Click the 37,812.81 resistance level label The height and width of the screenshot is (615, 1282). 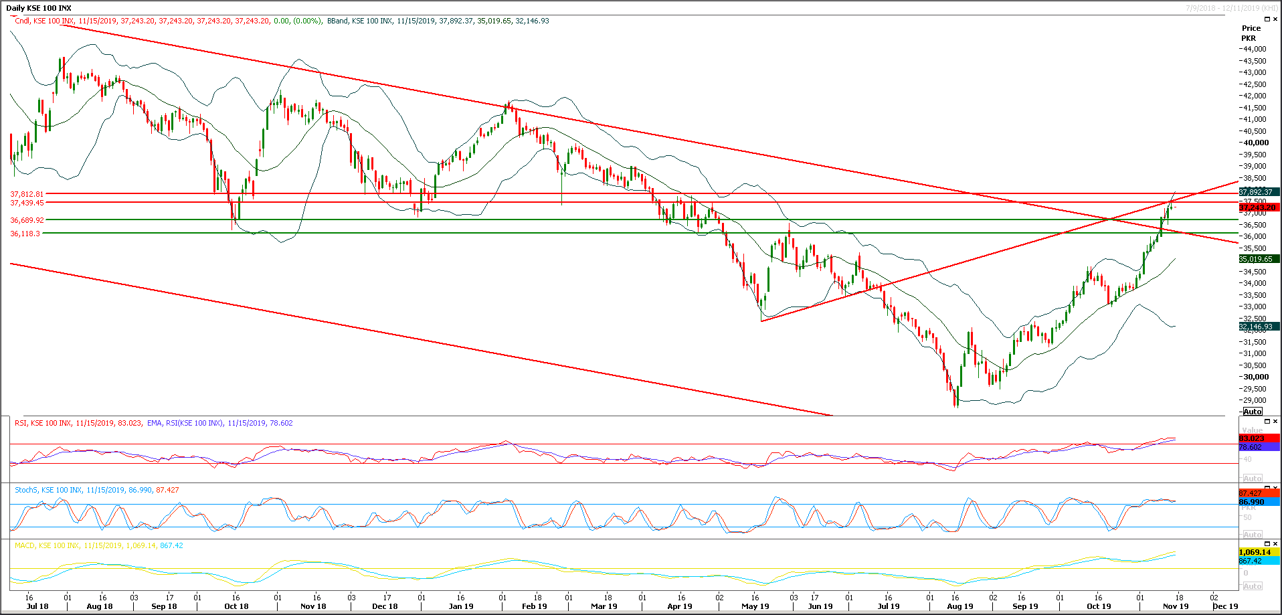pyautogui.click(x=27, y=193)
